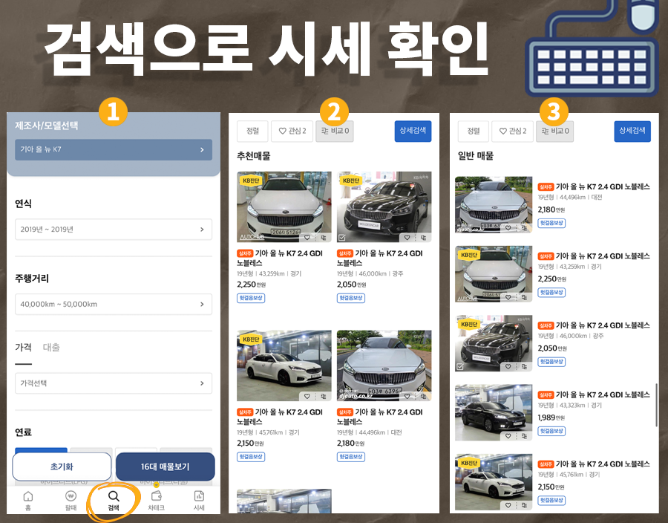Click 헛걸음보상 badge under 2,250만원 recommended car
This screenshot has height=523, width=668.
pyautogui.click(x=251, y=298)
